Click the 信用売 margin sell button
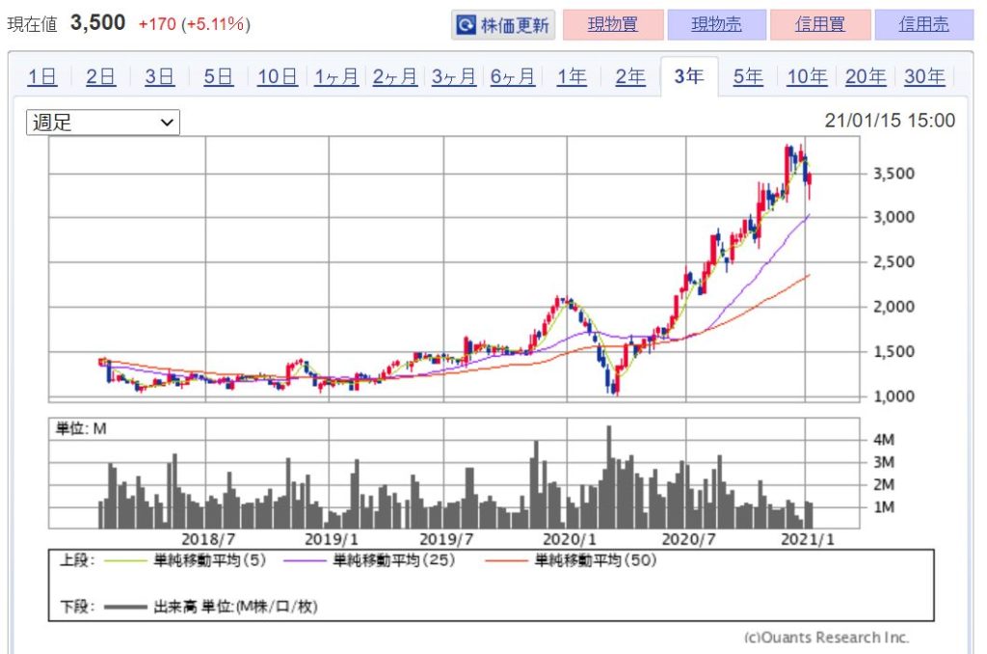Screen dimensions: 987x654 point(923,25)
